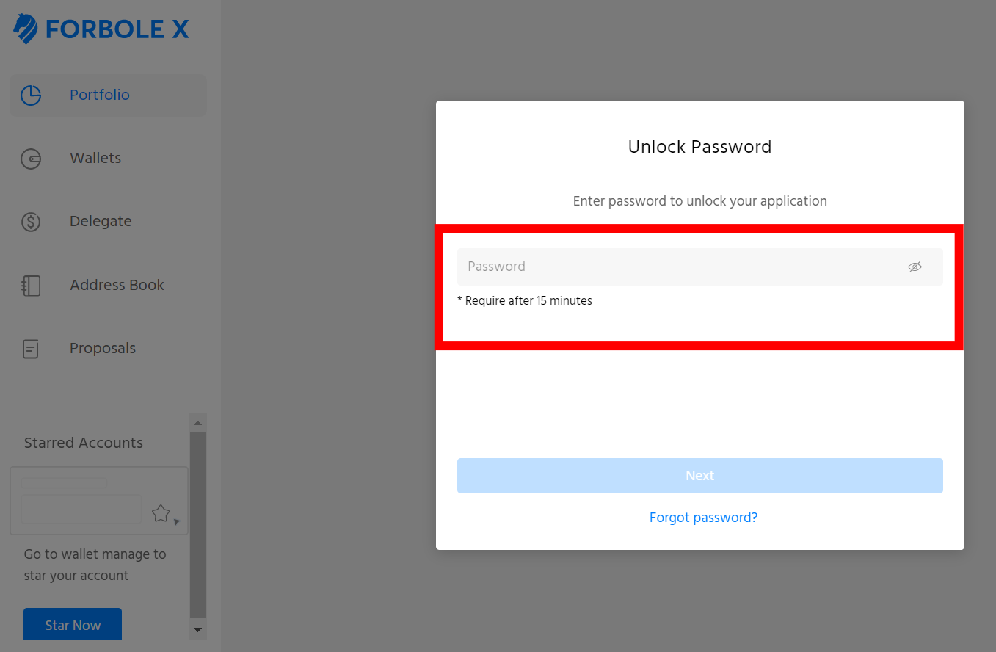
Task: Focus the Password input field
Action: pos(699,267)
